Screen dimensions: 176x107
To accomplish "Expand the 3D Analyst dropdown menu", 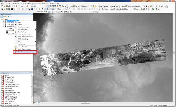I will point(105,9).
